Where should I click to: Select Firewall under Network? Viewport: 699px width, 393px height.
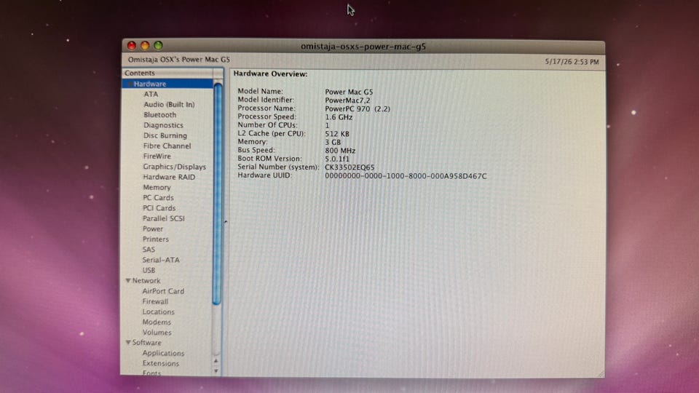pyautogui.click(x=155, y=301)
